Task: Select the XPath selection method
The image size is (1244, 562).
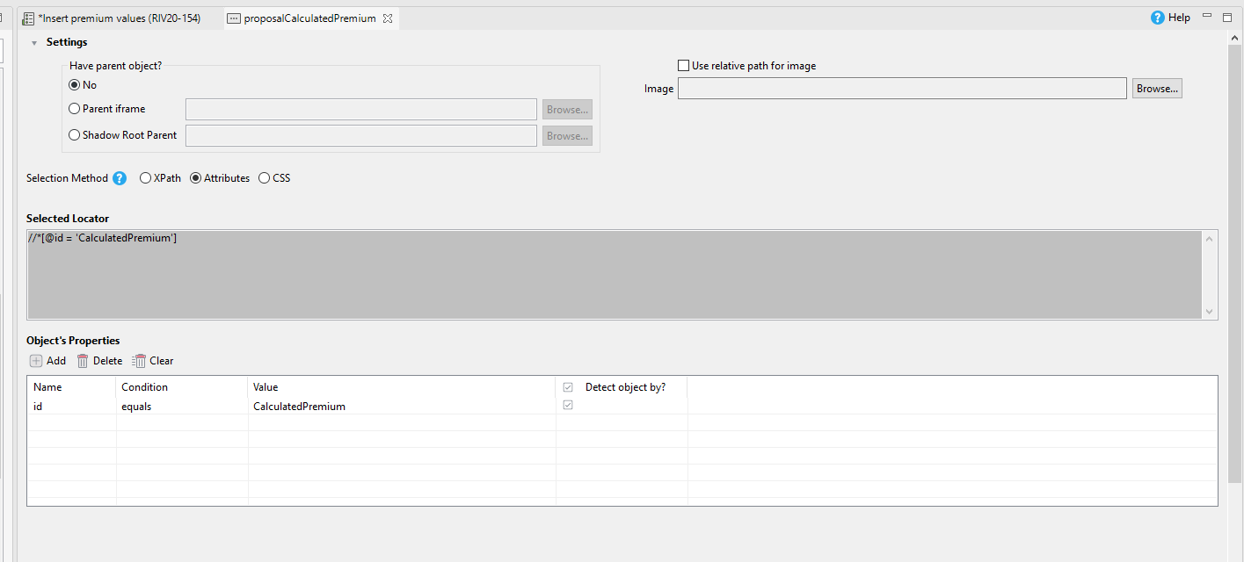Action: point(146,178)
